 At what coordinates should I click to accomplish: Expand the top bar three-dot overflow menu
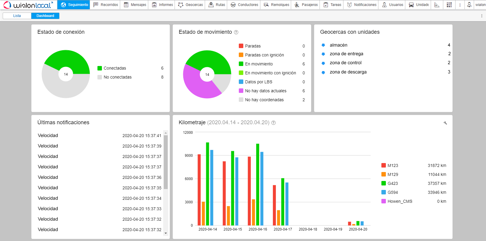tap(460, 5)
